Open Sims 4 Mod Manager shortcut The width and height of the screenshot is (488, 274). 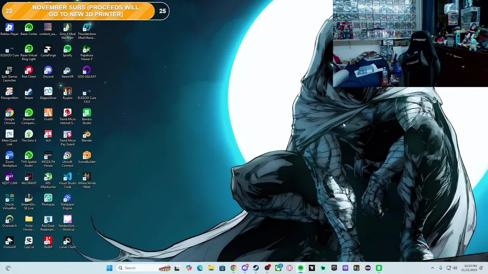pyautogui.click(x=67, y=32)
